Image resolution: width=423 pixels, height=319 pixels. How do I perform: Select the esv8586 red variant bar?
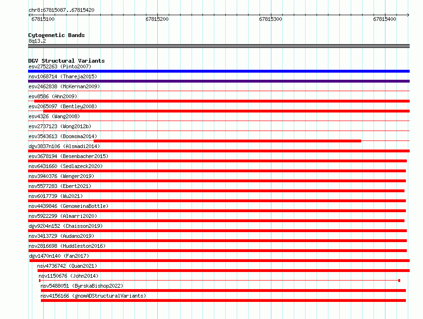[222, 101]
